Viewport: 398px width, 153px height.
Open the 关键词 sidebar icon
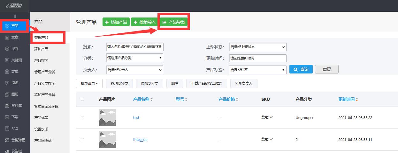pyautogui.click(x=7, y=60)
